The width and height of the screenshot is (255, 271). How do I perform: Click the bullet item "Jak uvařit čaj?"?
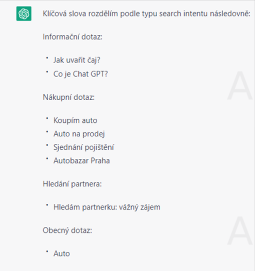tap(77, 60)
